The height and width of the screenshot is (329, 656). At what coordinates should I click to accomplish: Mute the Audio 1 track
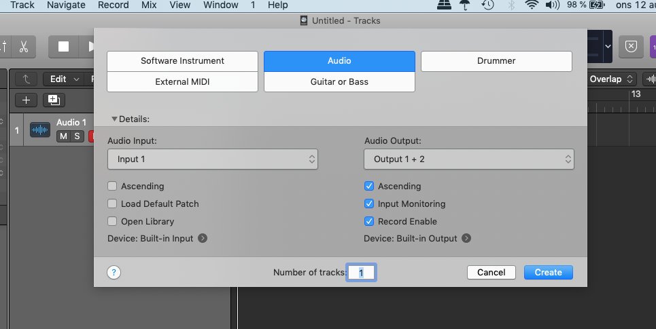click(x=63, y=136)
